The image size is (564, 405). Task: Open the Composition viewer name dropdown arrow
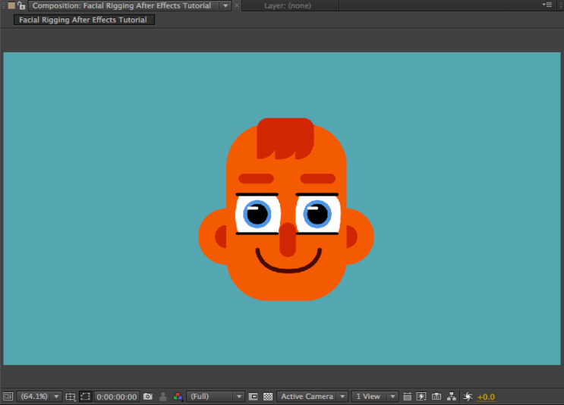[225, 6]
